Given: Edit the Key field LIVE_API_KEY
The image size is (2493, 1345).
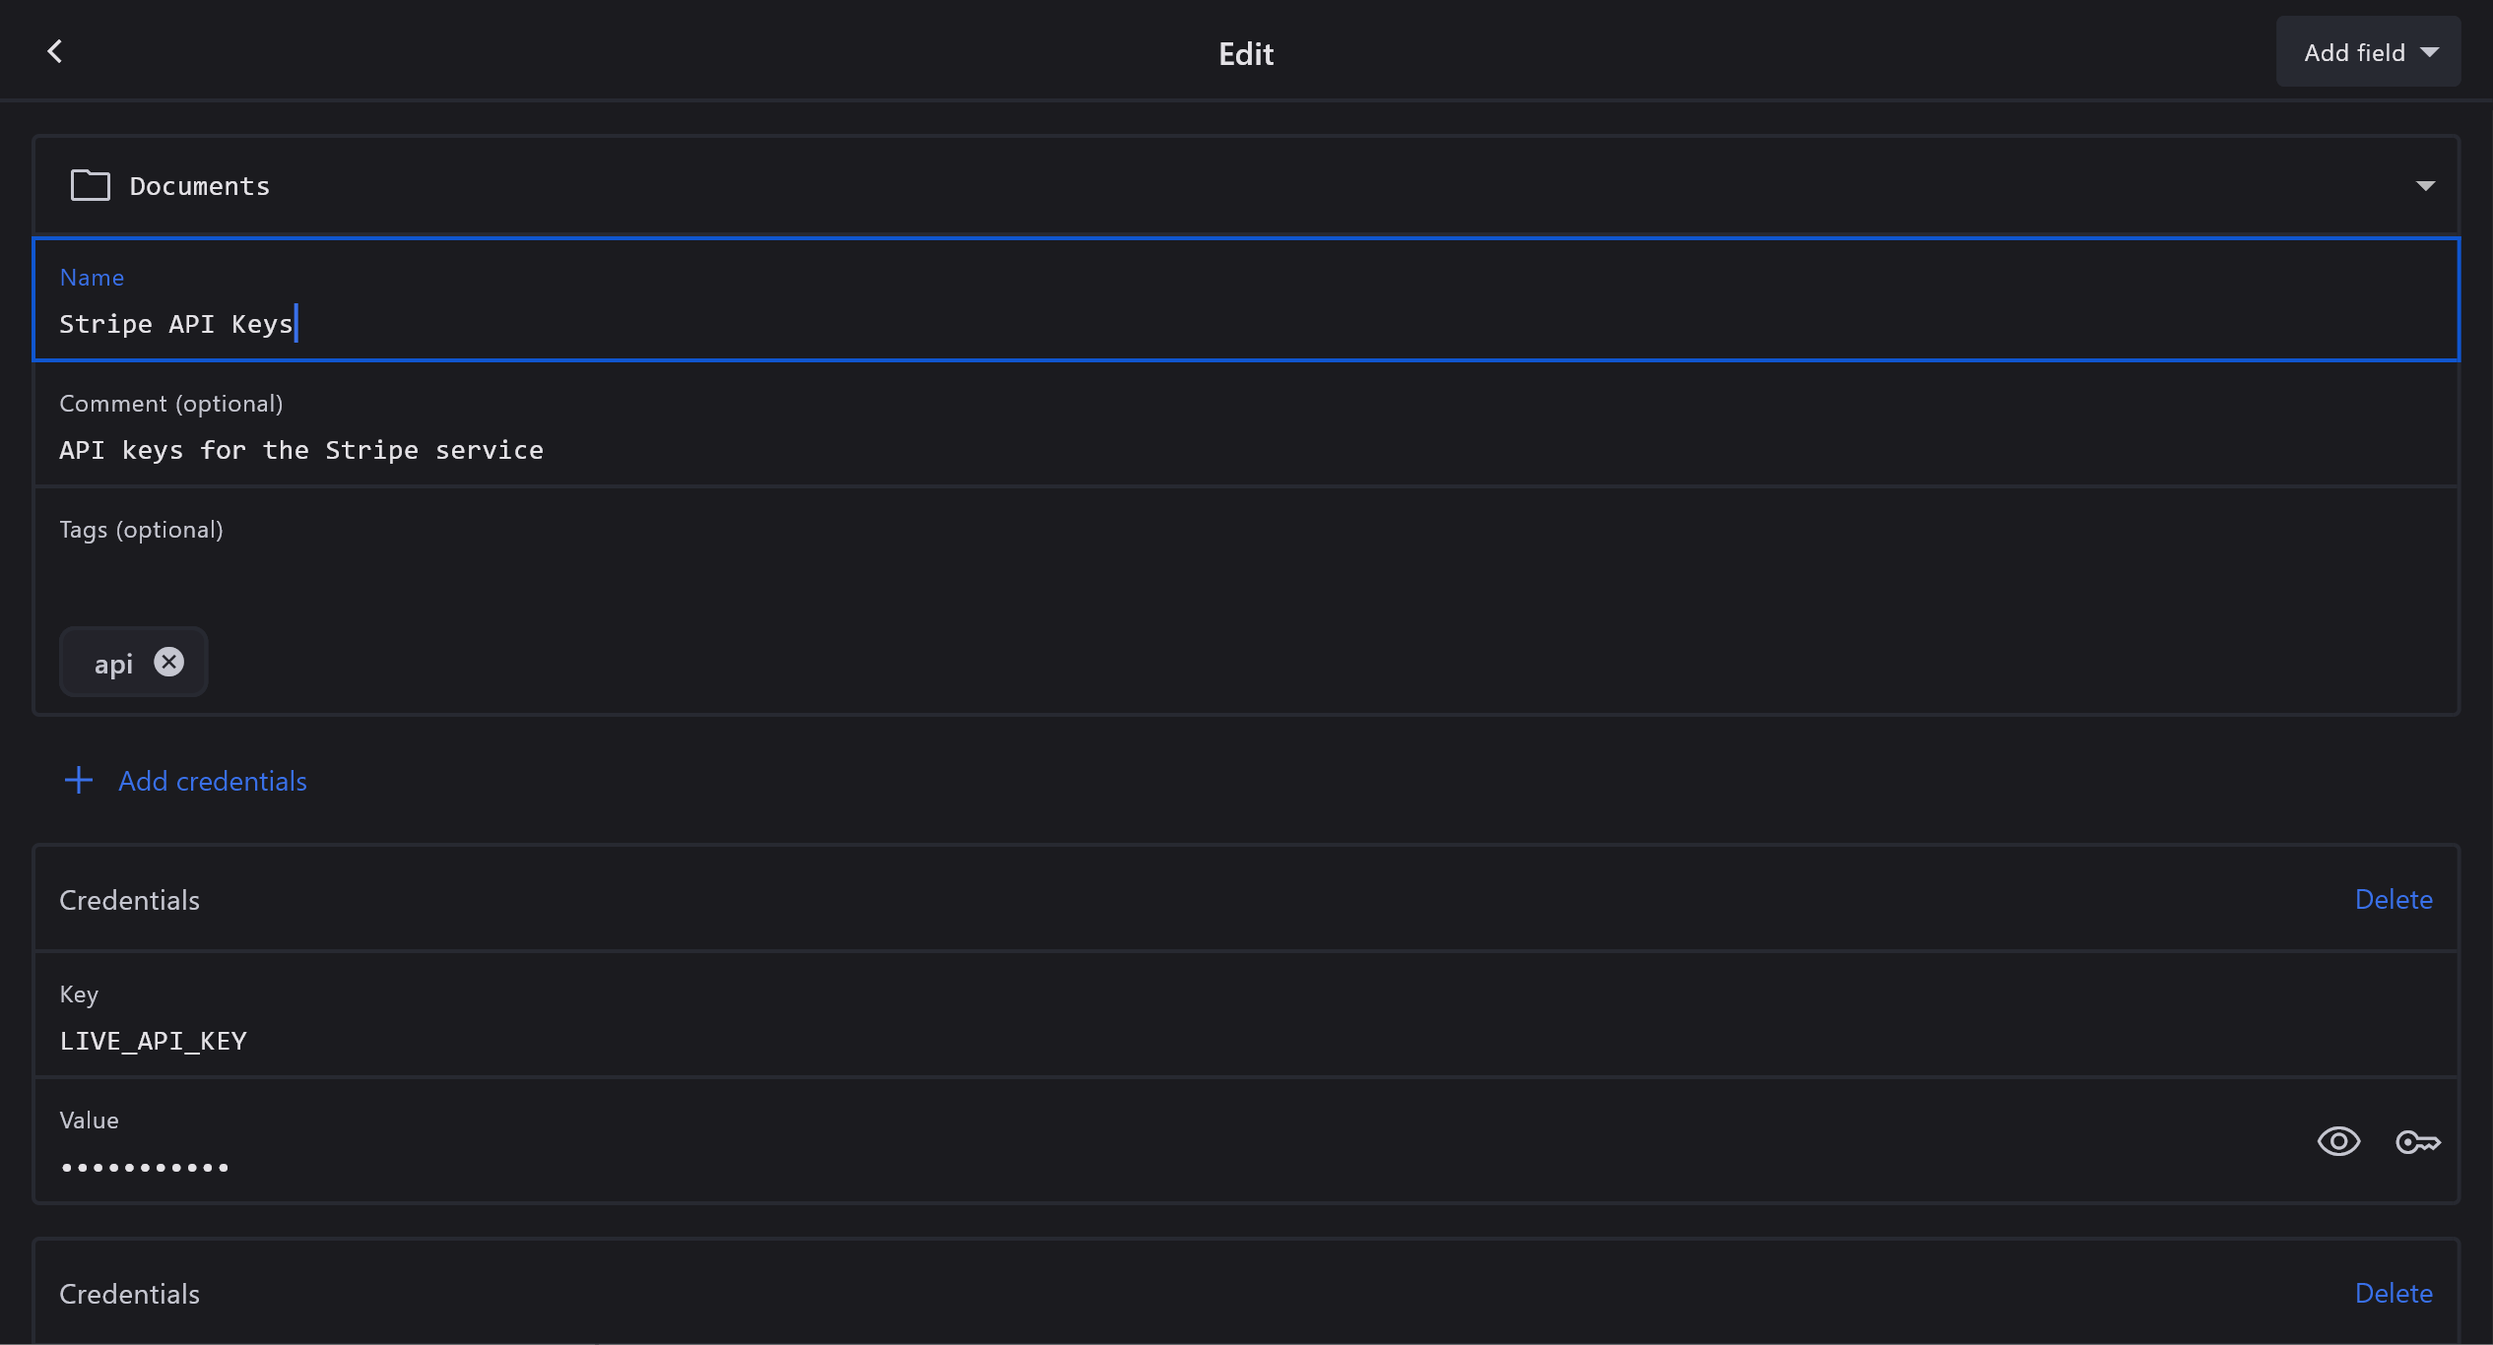Looking at the screenshot, I should (x=1245, y=1040).
